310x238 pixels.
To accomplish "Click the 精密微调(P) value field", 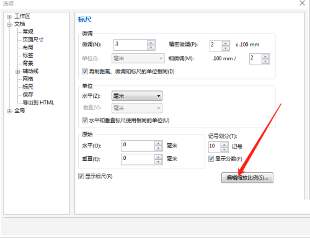I will (x=216, y=46).
